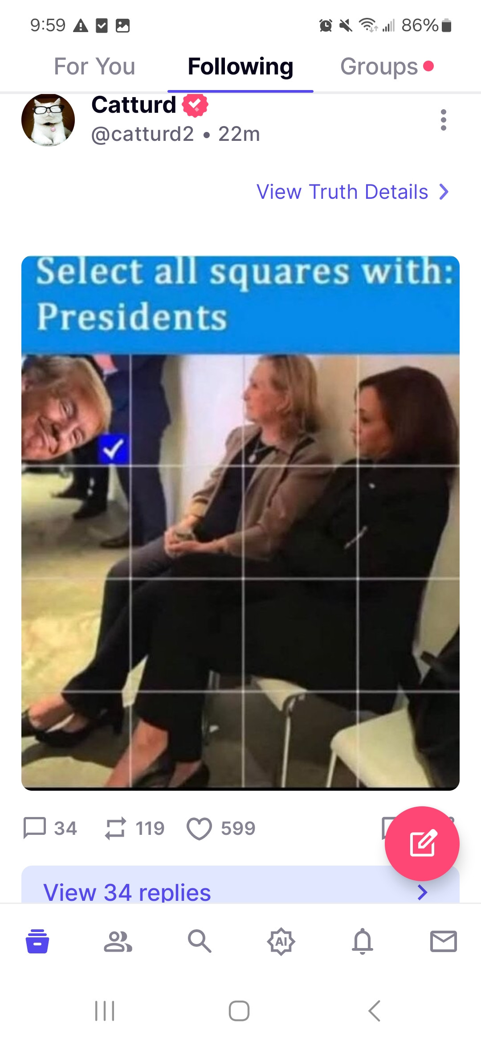Tap the reply comment bubble icon

pyautogui.click(x=35, y=828)
